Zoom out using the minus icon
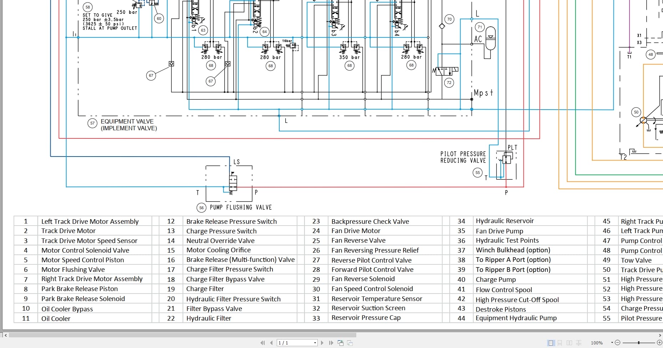663x348 pixels. click(618, 343)
